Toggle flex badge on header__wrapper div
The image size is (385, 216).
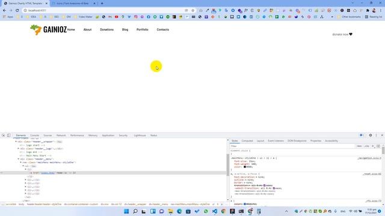click(60, 142)
